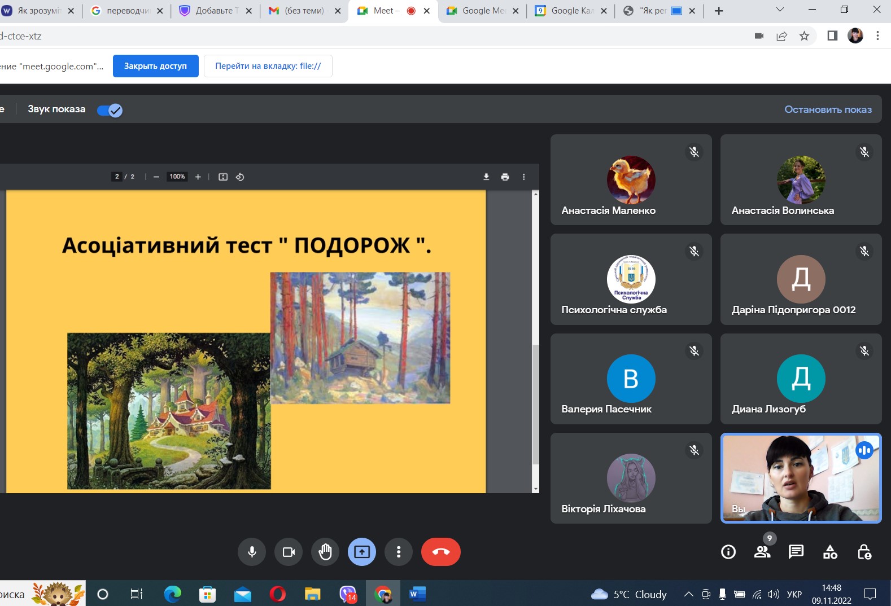Toggle the microphone in Meet controls
The width and height of the screenshot is (891, 606).
click(252, 552)
